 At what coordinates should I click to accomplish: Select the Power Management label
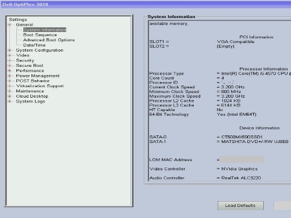tap(38, 76)
